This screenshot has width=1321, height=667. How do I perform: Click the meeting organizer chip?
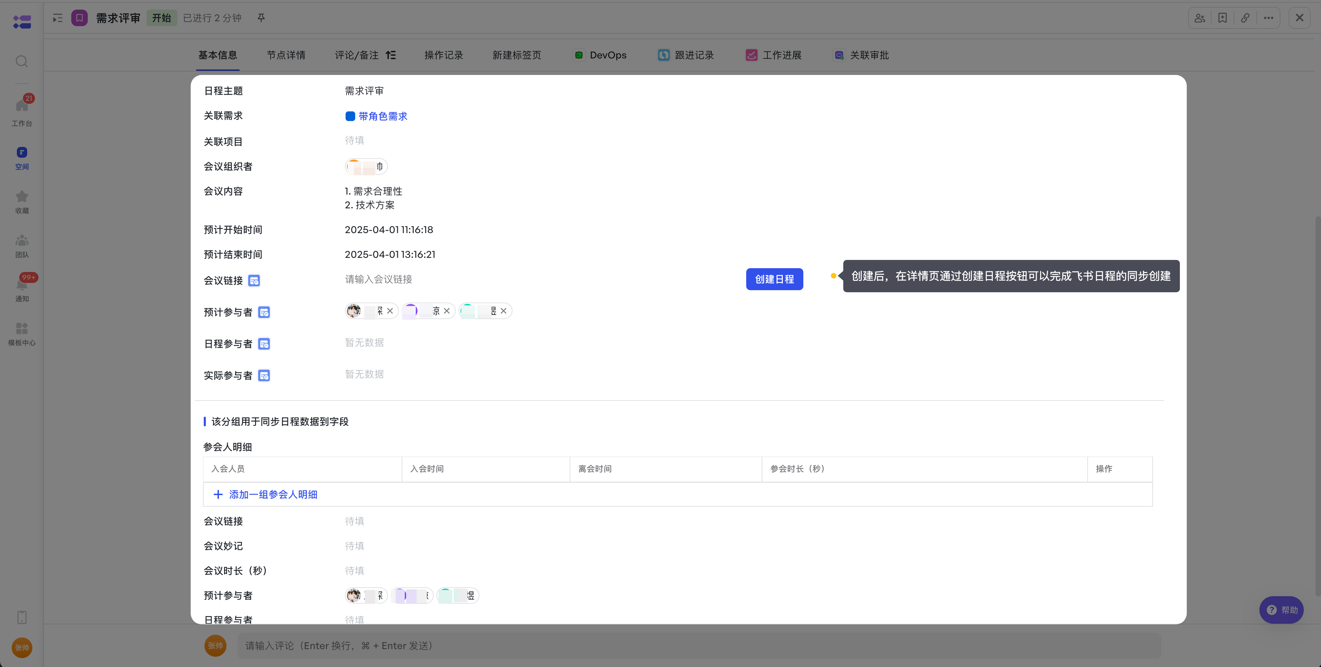point(366,166)
